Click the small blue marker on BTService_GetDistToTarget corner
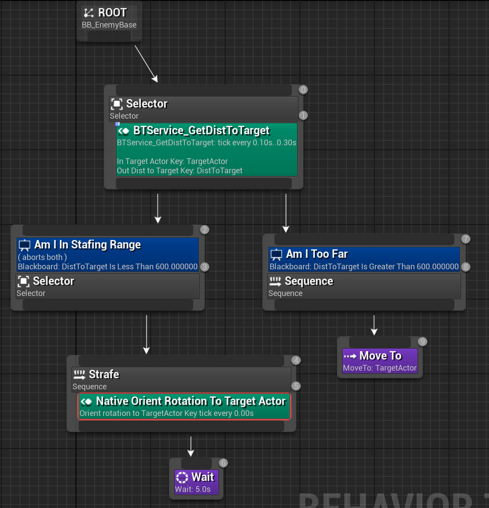 click(118, 124)
